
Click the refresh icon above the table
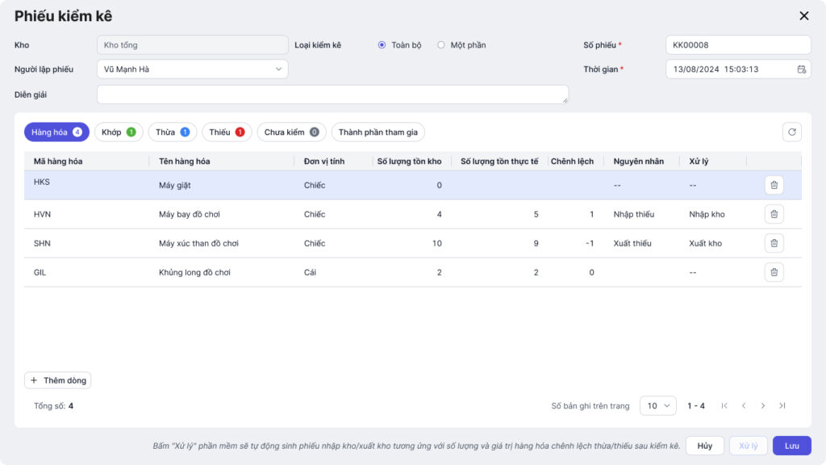792,132
